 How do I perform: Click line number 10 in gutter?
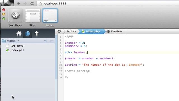pos(60,65)
